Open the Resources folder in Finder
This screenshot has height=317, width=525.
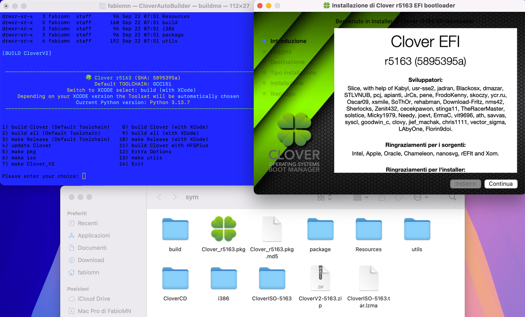point(369,229)
